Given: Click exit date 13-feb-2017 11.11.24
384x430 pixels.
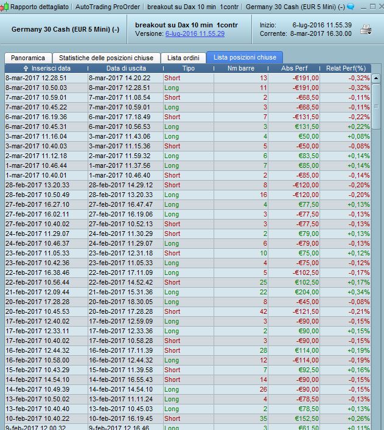Looking at the screenshot, I should pyautogui.click(x=120, y=399).
